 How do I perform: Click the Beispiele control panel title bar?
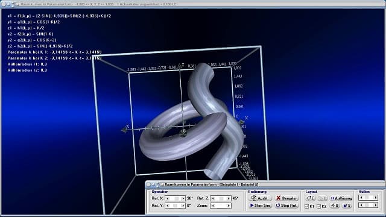(265, 184)
